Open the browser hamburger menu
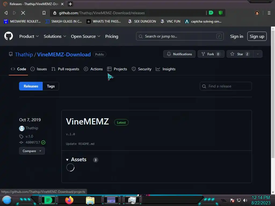The width and height of the screenshot is (275, 206). click(269, 13)
